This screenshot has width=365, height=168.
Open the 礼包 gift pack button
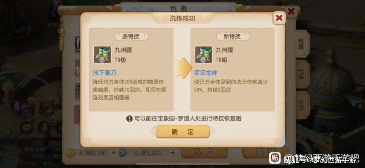204,152
